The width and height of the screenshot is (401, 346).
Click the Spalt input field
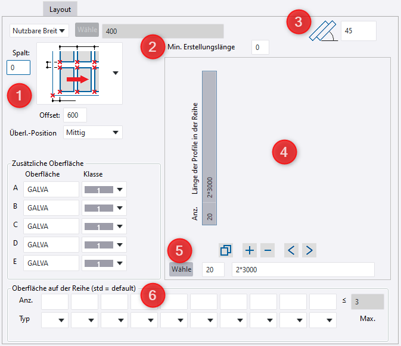(x=18, y=68)
